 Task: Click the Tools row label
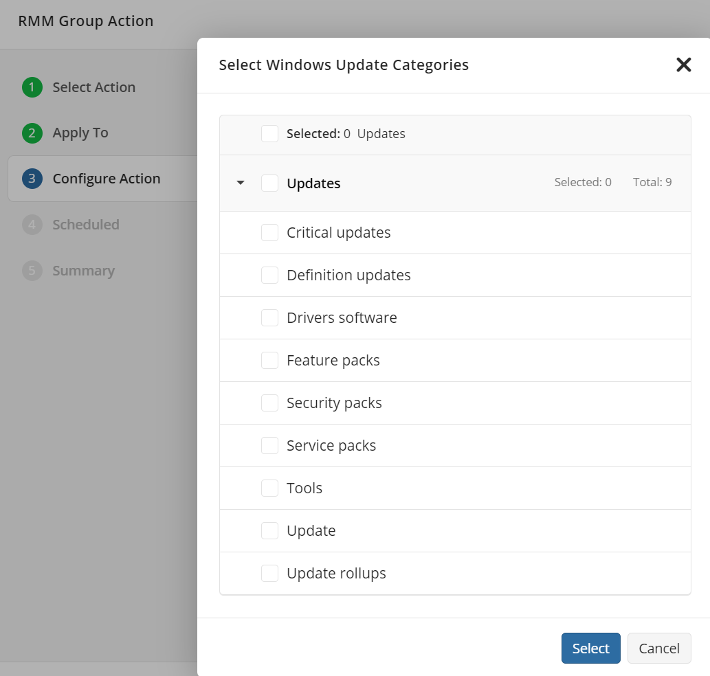304,488
